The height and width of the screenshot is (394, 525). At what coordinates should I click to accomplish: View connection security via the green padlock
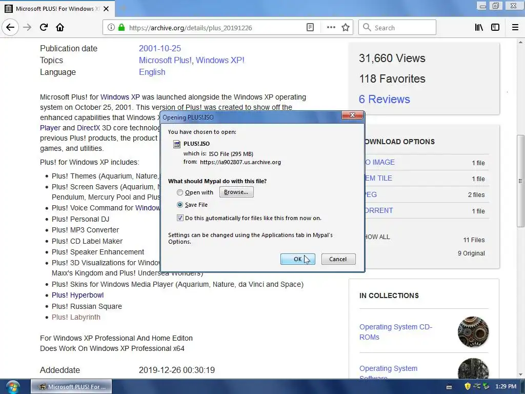click(x=122, y=28)
